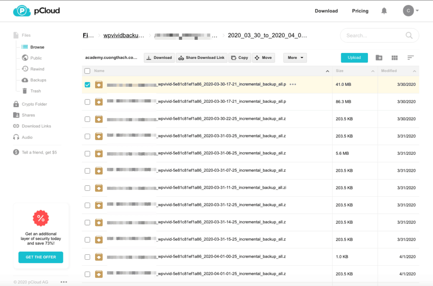Viewport: 433px width, 286px height.
Task: Check the 86.3 MB file checkbox
Action: [x=87, y=102]
